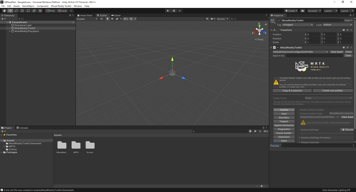
Task: Toggle 2D scene view mode
Action: coord(101,19)
